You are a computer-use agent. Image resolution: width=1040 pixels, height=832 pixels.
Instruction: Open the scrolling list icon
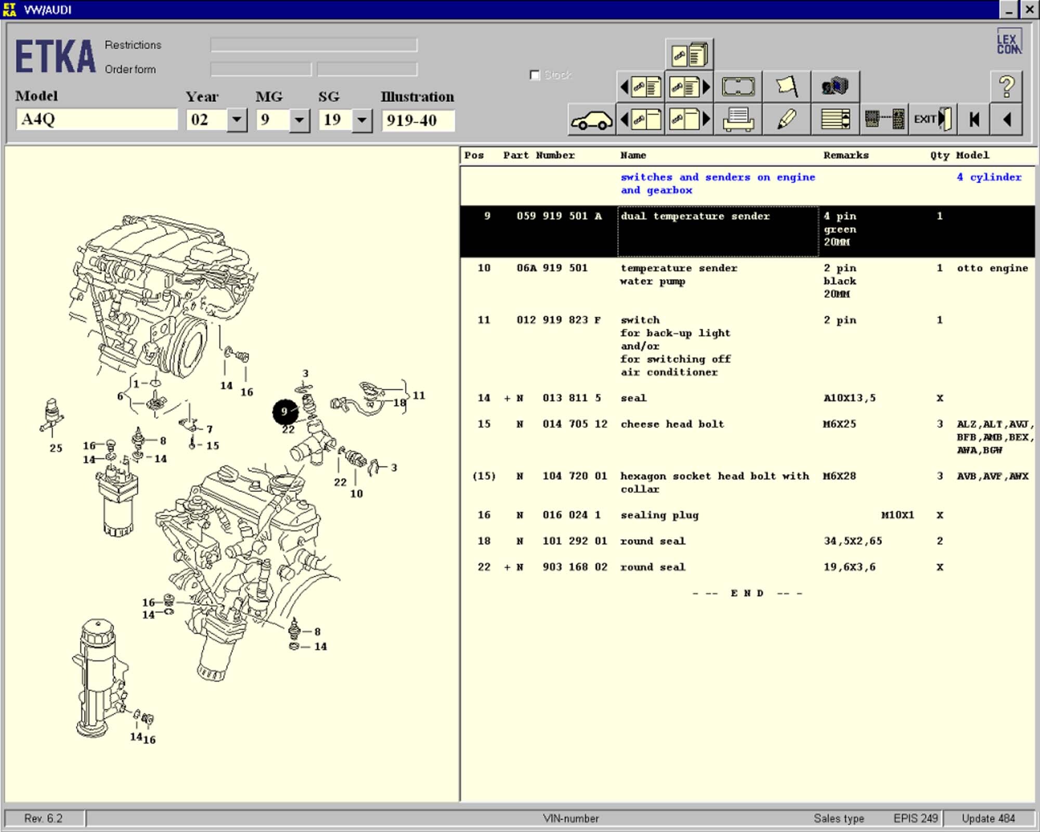coord(835,120)
